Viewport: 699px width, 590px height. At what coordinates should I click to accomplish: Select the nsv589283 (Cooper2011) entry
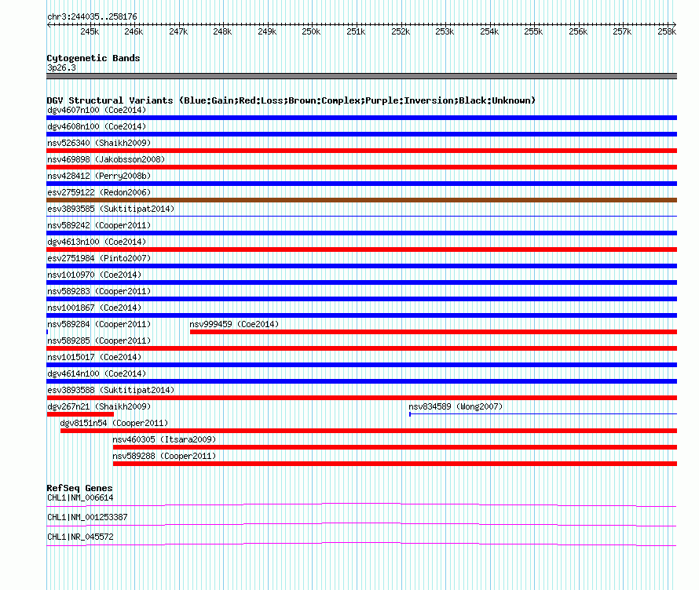99,291
